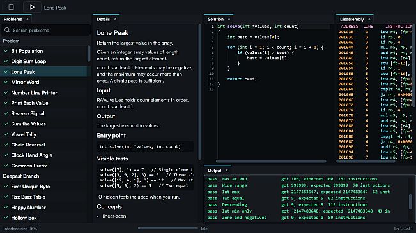Click the stop square button in toolbar

11,7
